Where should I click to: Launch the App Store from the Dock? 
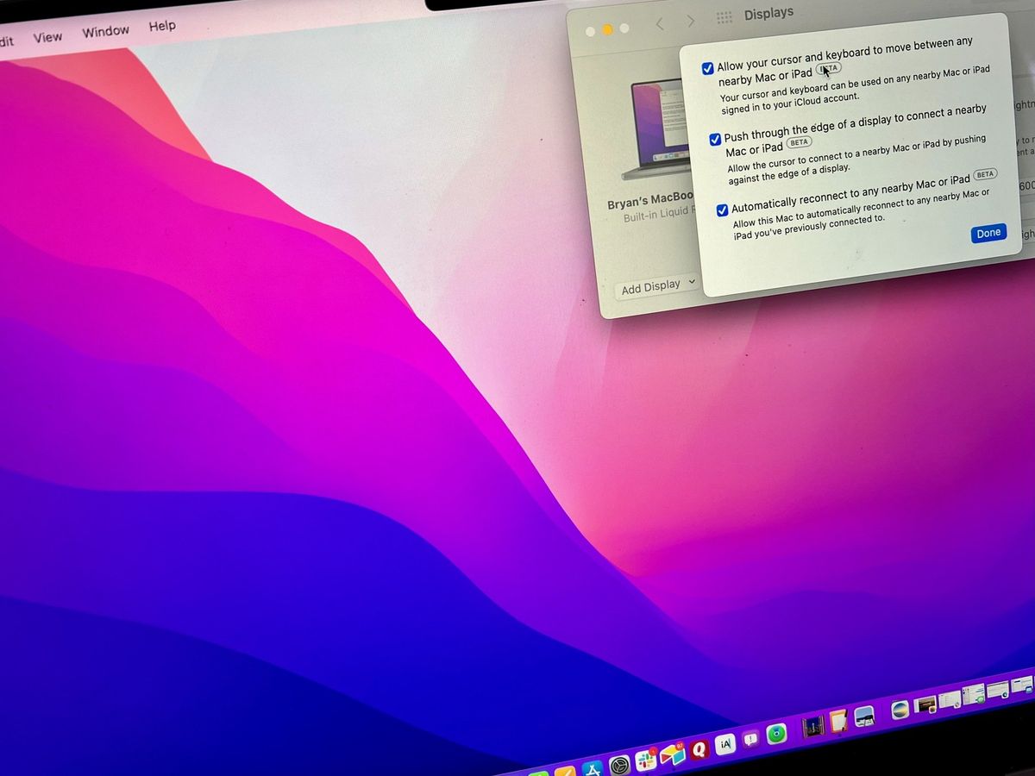coord(592,767)
